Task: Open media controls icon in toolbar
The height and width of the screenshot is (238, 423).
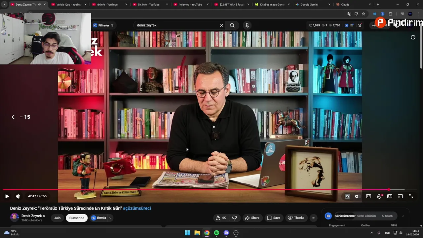Action: (402, 14)
